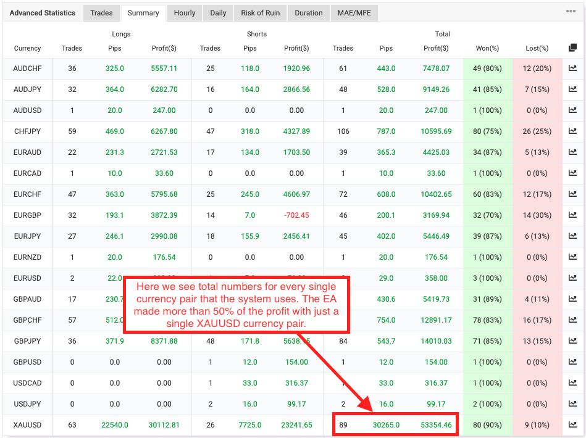
Task: Open the AUDCHF row chart icon
Action: [x=572, y=68]
